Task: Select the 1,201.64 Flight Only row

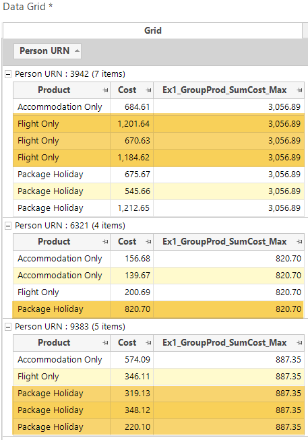Action: tap(158, 124)
